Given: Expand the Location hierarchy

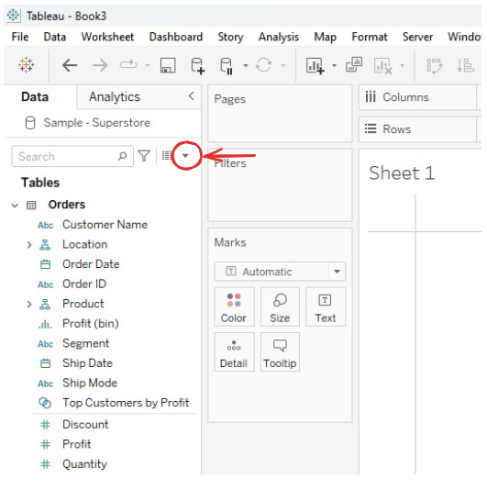Looking at the screenshot, I should click(x=29, y=245).
